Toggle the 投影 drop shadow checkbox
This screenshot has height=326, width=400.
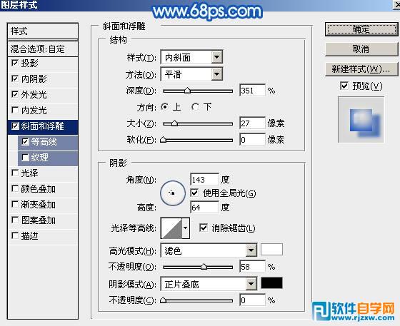pos(15,63)
